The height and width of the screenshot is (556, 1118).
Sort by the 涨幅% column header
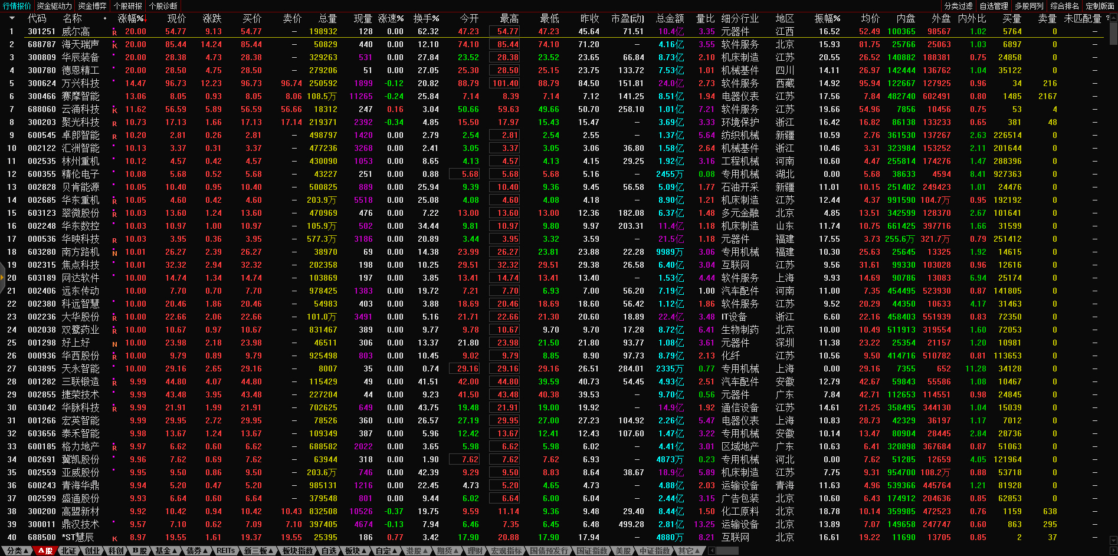(131, 18)
